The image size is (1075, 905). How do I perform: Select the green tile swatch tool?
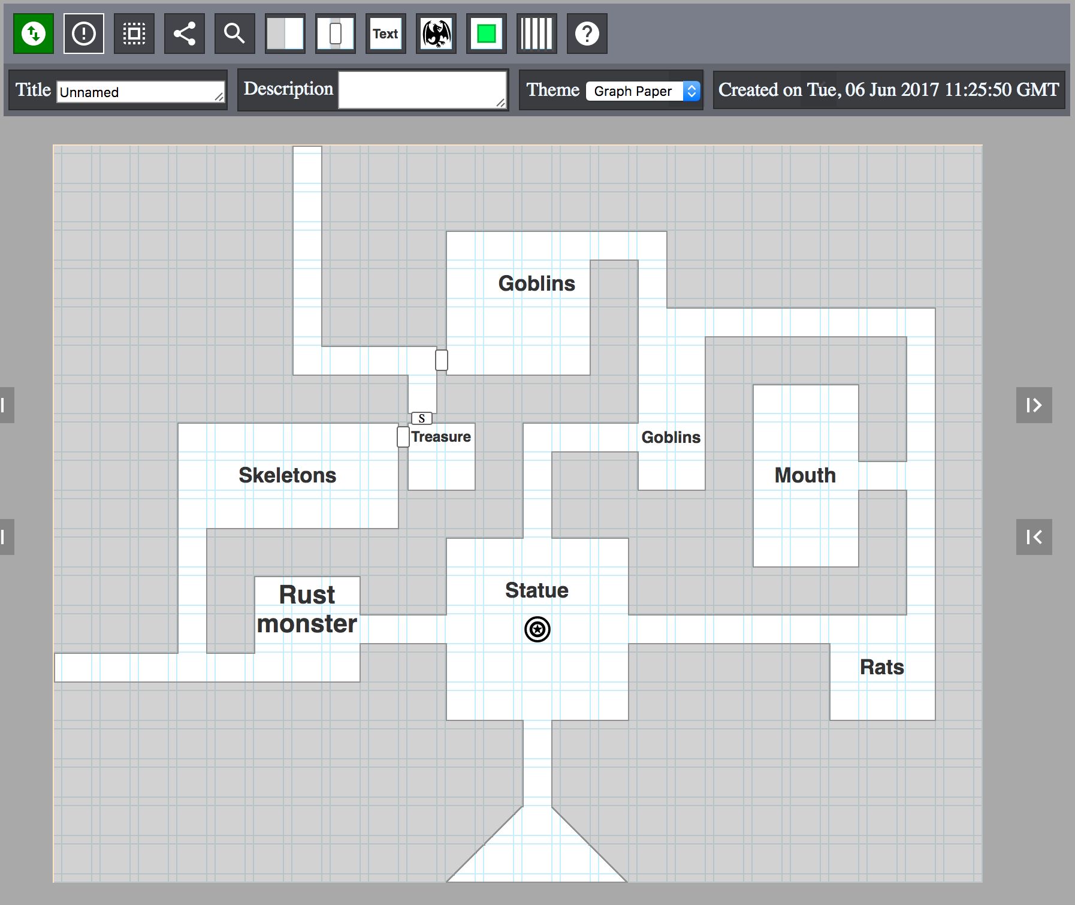point(486,34)
